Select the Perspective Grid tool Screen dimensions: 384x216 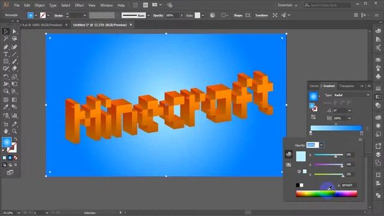click(14, 91)
